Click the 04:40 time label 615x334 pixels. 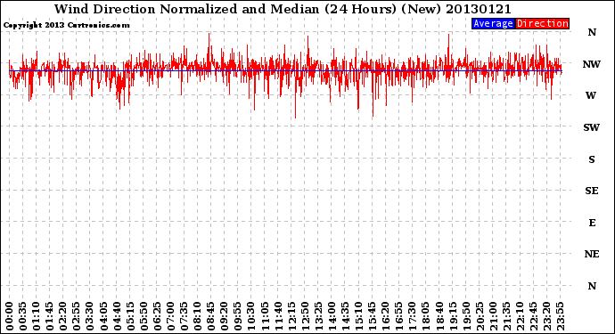tap(118, 316)
